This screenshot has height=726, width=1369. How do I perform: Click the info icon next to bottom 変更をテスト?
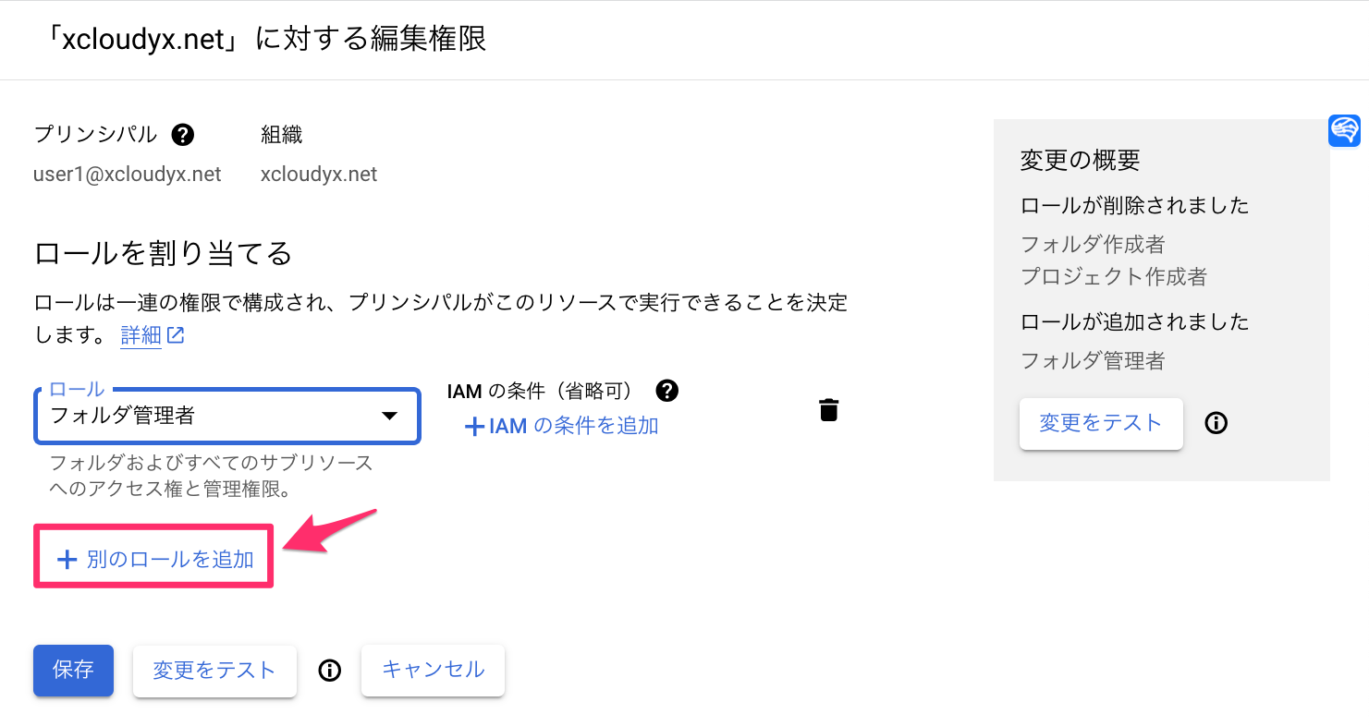click(329, 671)
